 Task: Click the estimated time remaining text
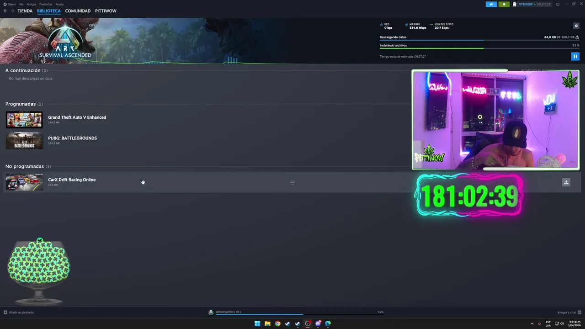point(403,57)
